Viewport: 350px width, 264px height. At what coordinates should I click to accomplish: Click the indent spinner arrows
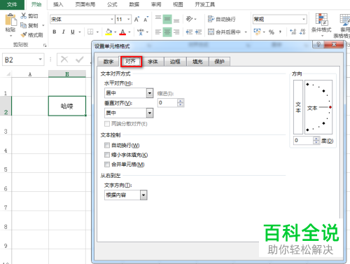181,103
